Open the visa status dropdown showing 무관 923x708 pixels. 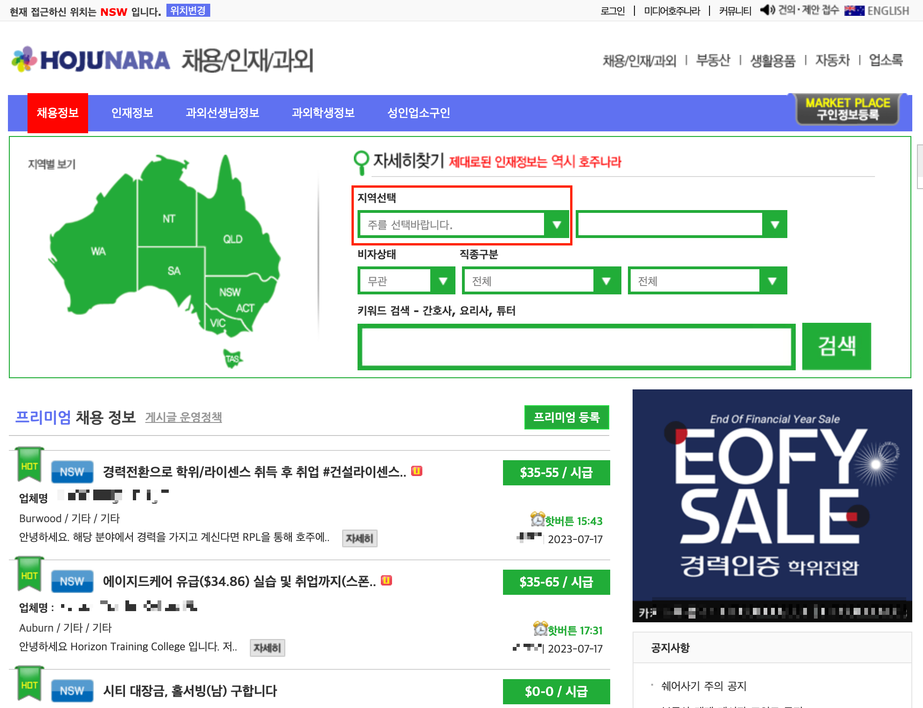point(406,281)
